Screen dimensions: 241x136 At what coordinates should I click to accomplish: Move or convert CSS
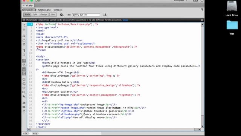[24, 97]
